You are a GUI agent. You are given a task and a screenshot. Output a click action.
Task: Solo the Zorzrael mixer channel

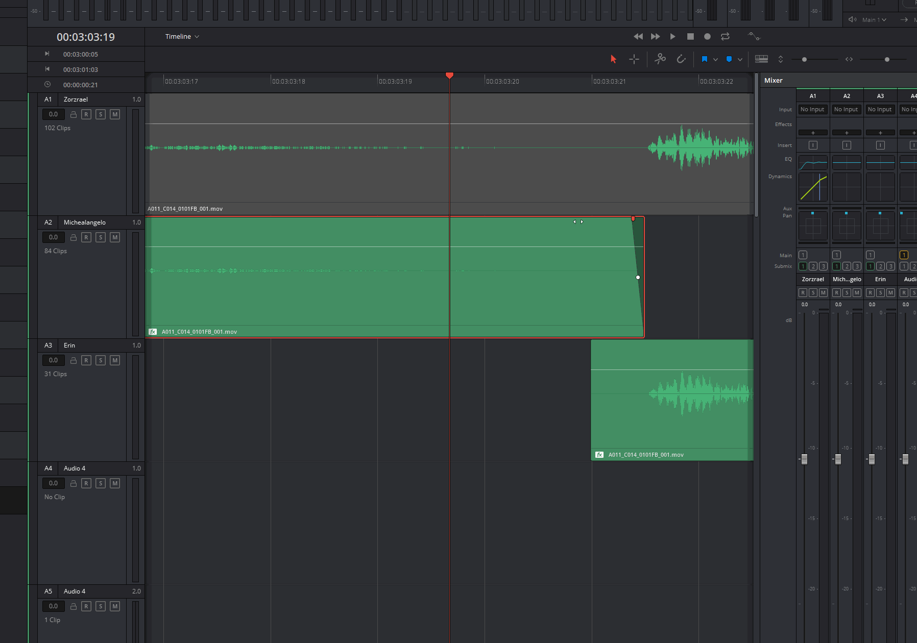coord(813,292)
